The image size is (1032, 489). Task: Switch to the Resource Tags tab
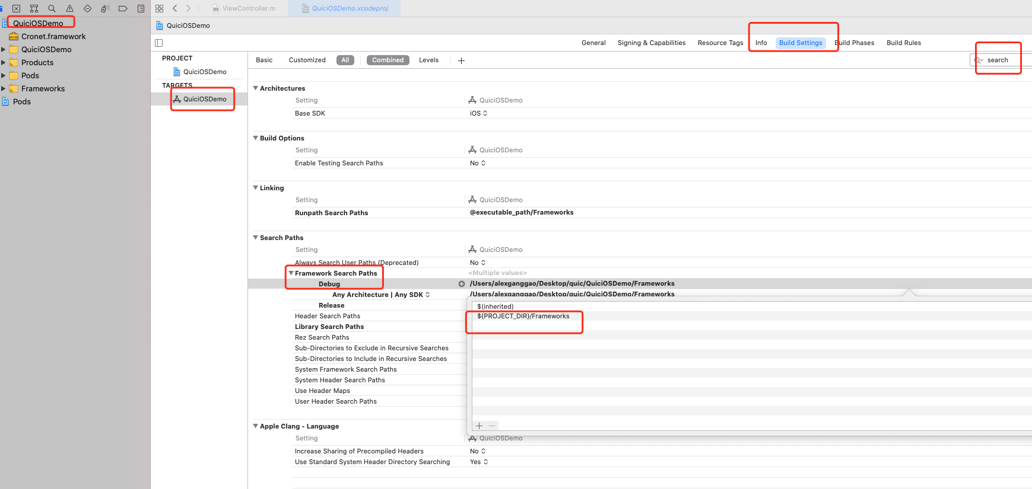(x=720, y=43)
